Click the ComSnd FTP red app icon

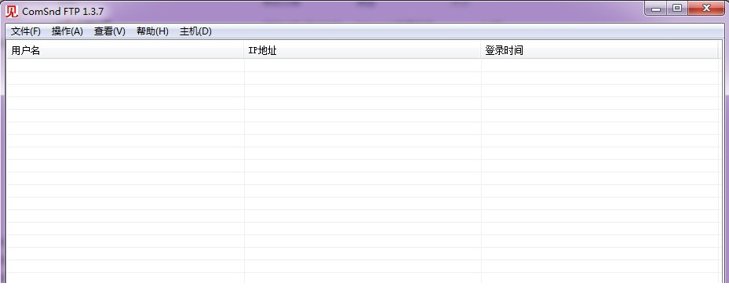click(x=12, y=11)
